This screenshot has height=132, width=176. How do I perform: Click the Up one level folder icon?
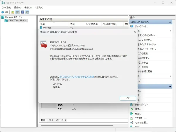13,12
